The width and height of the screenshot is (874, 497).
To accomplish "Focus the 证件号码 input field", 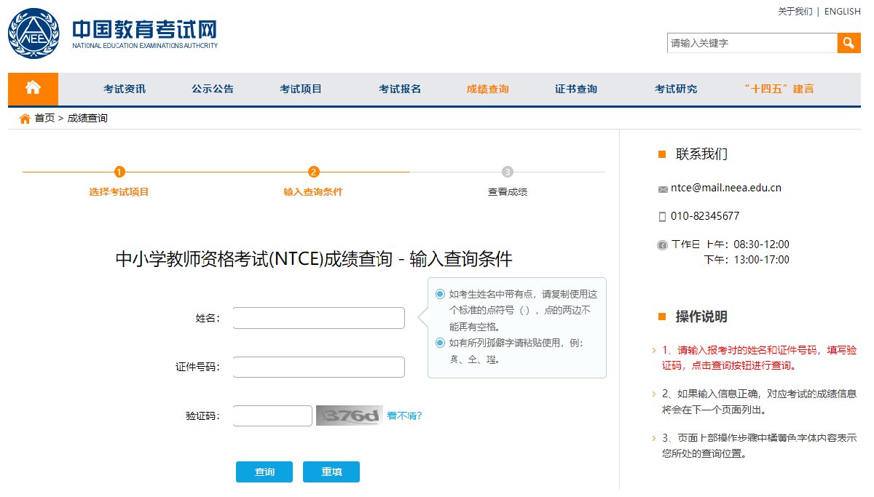I will pos(318,367).
